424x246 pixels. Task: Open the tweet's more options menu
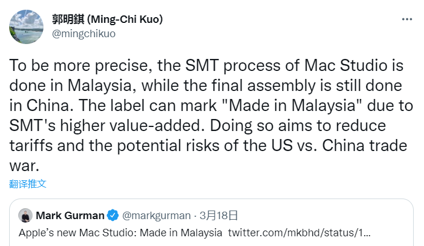(407, 19)
